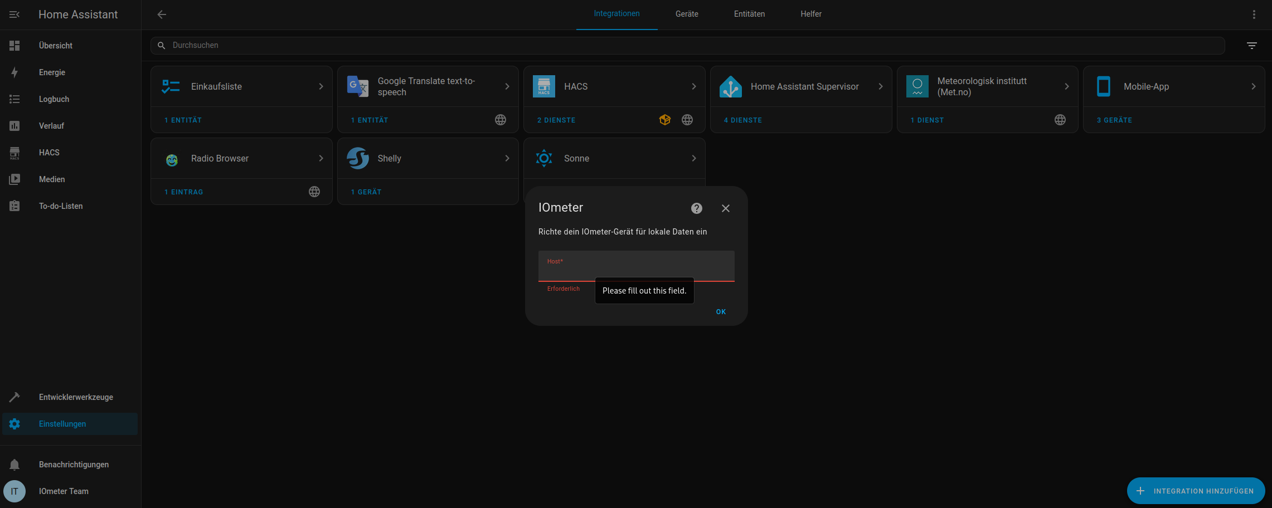Screen dimensions: 1272x508
Task: Open the Verlauf chart icon
Action: coord(14,126)
